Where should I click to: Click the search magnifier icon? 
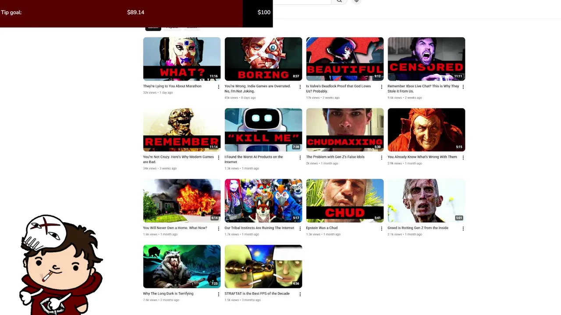(x=339, y=1)
